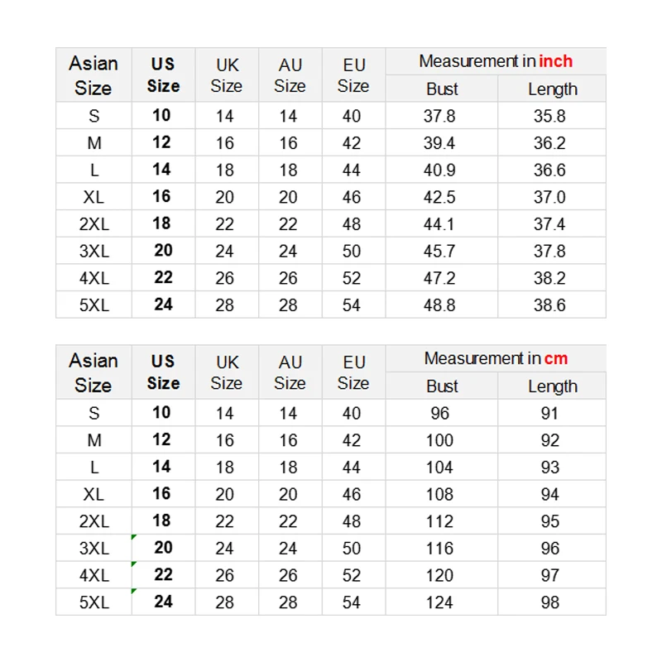Click the green triangle marker in the 5XL row

click(x=134, y=592)
